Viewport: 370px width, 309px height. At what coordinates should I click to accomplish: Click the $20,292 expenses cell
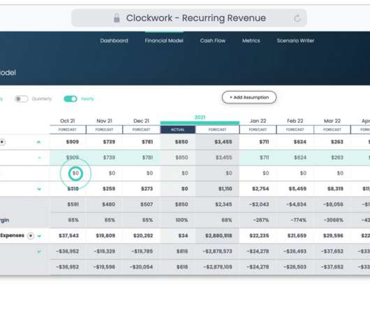pos(143,236)
